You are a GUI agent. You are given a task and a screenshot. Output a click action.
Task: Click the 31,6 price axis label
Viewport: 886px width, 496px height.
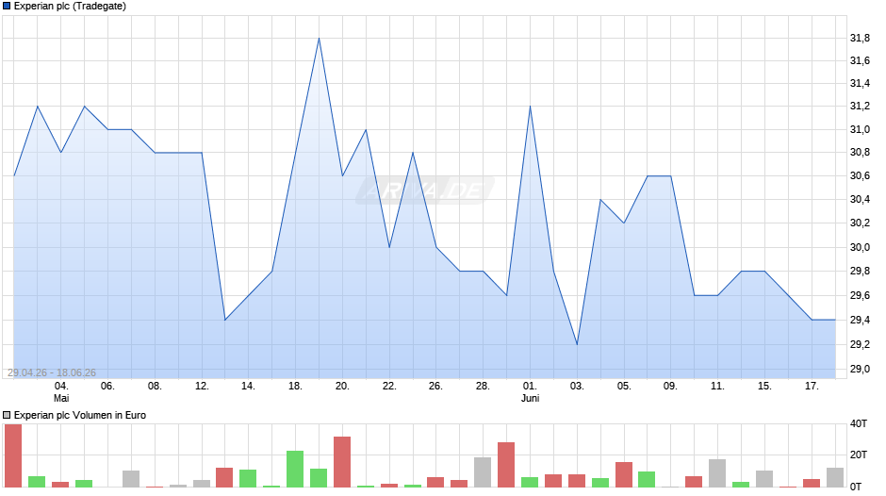coord(860,60)
